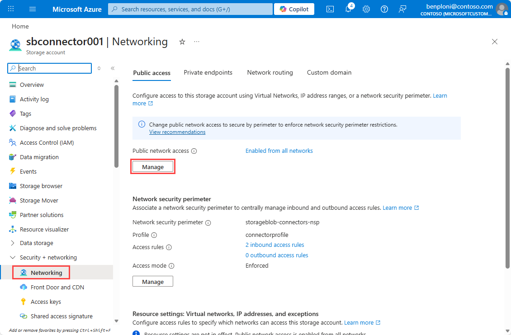Open Learn more link under Resource settings

362,323
